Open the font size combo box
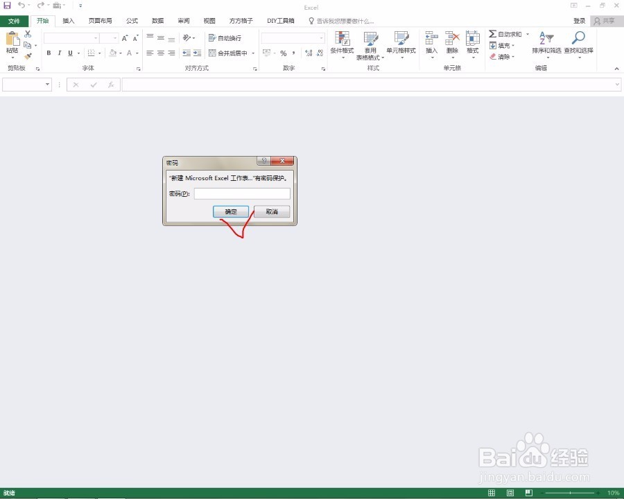Image resolution: width=624 pixels, height=499 pixels. click(109, 38)
